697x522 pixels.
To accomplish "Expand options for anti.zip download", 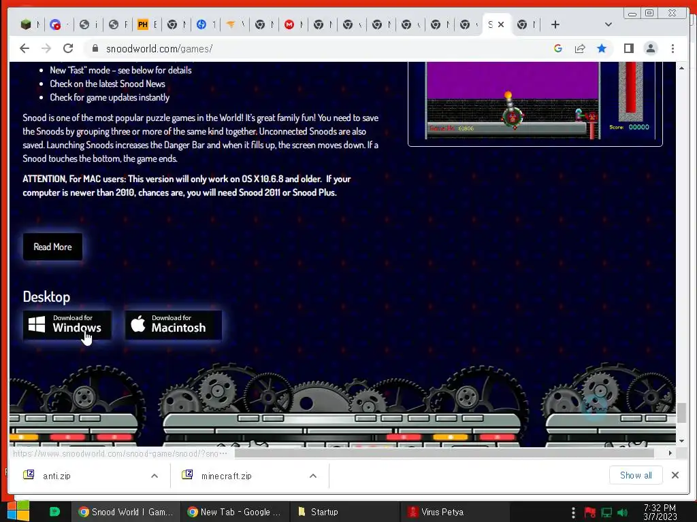I will (155, 476).
